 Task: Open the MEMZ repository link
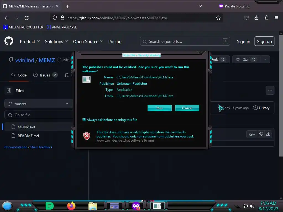pos(47,60)
